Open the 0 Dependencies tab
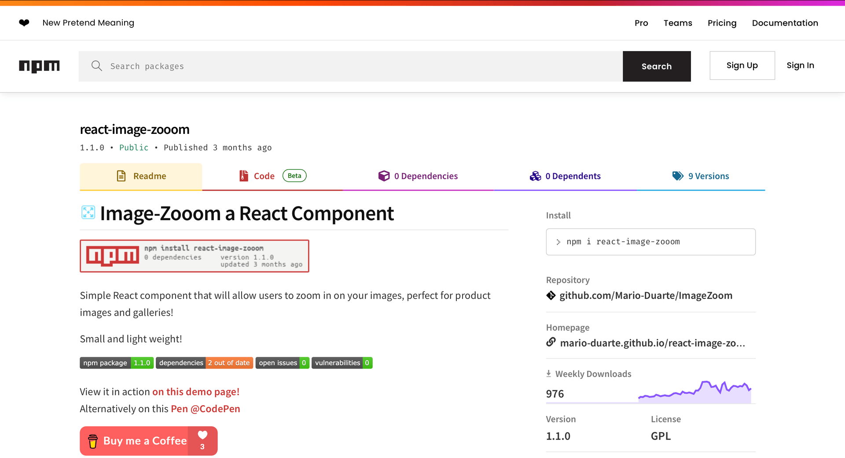Viewport: 845px width, 458px height. 418,176
